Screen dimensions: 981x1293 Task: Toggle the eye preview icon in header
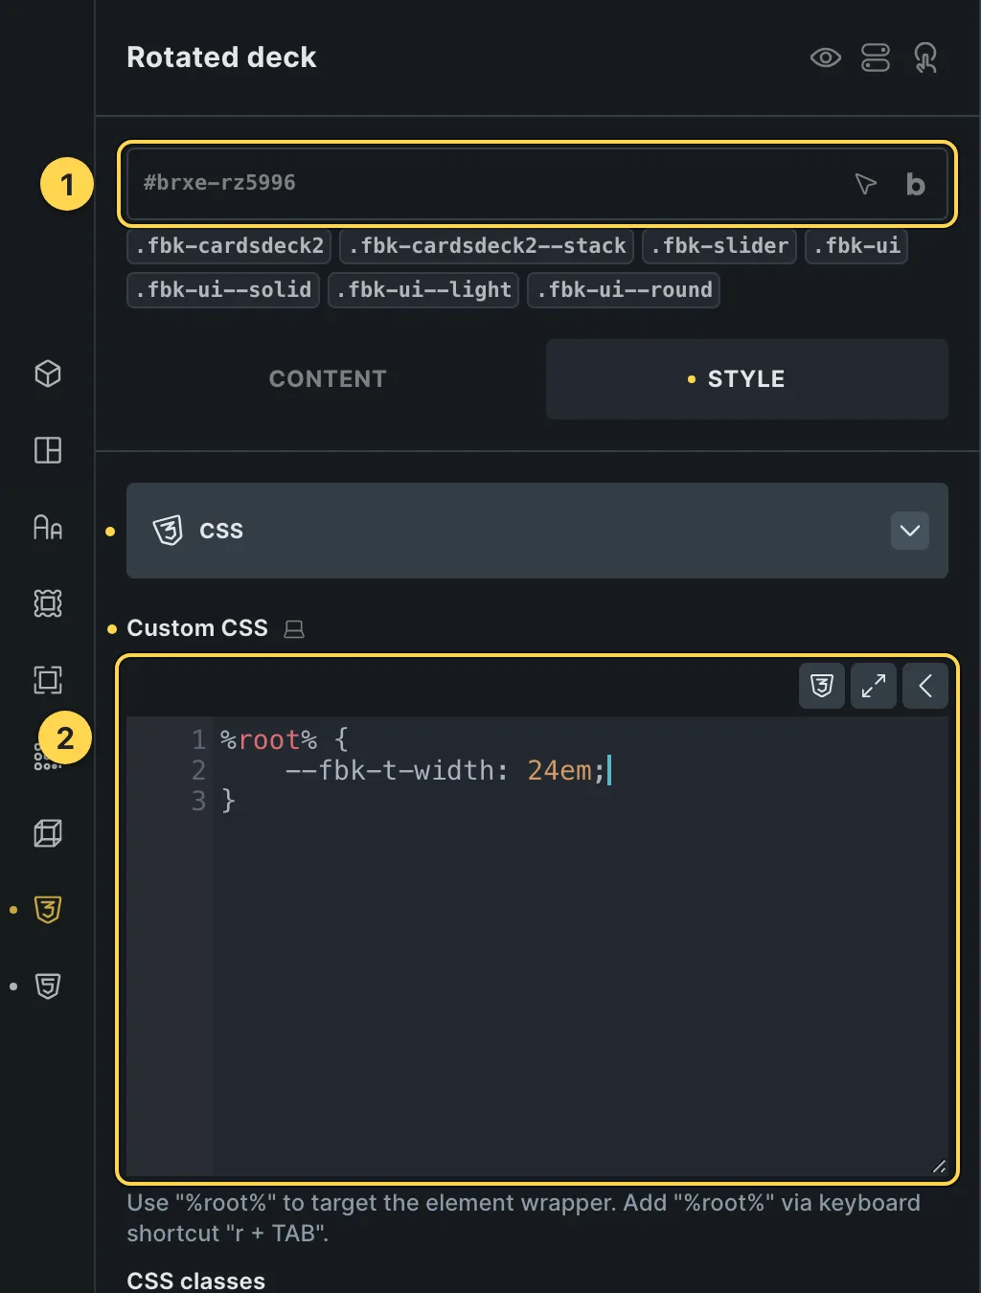click(x=825, y=57)
